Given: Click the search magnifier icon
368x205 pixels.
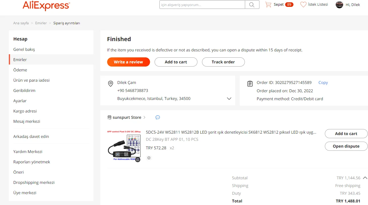Looking at the screenshot, I should pos(252,5).
